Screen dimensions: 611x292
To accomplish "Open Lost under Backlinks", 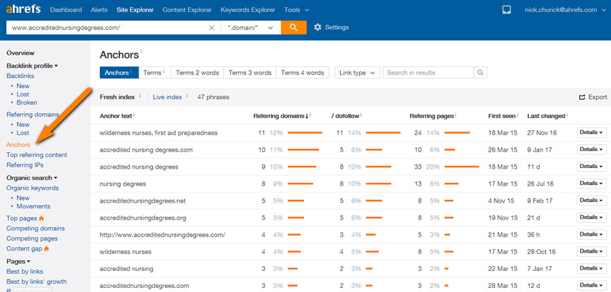I will coord(23,94).
